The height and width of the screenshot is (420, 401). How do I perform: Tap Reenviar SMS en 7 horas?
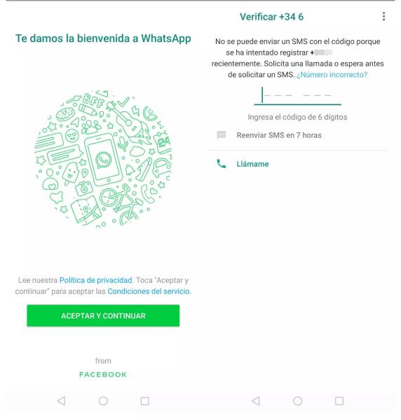pyautogui.click(x=279, y=135)
